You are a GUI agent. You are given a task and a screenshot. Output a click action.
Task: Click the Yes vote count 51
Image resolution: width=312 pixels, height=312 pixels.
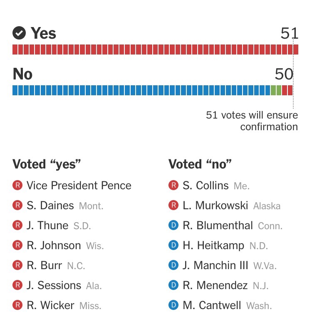coord(290,33)
